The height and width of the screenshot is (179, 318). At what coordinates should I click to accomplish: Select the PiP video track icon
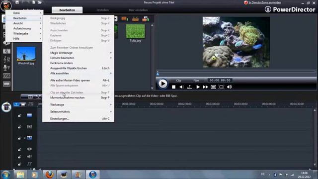click(x=29, y=138)
